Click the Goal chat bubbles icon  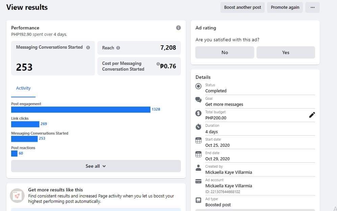pyautogui.click(x=198, y=100)
